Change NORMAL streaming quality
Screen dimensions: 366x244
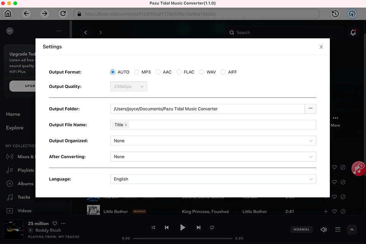click(x=301, y=230)
